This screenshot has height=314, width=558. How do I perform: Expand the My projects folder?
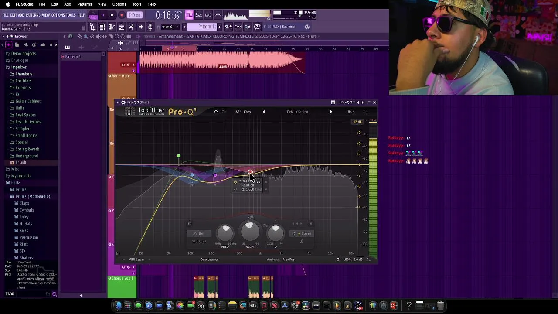(21, 176)
